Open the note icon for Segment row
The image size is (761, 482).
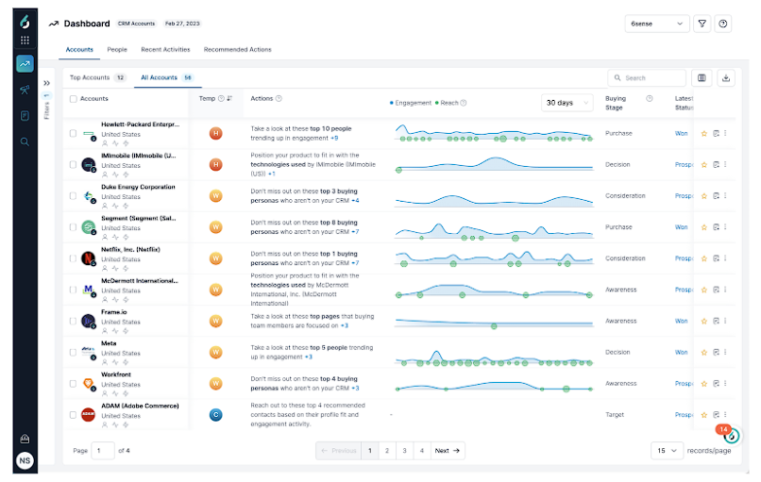[716, 227]
